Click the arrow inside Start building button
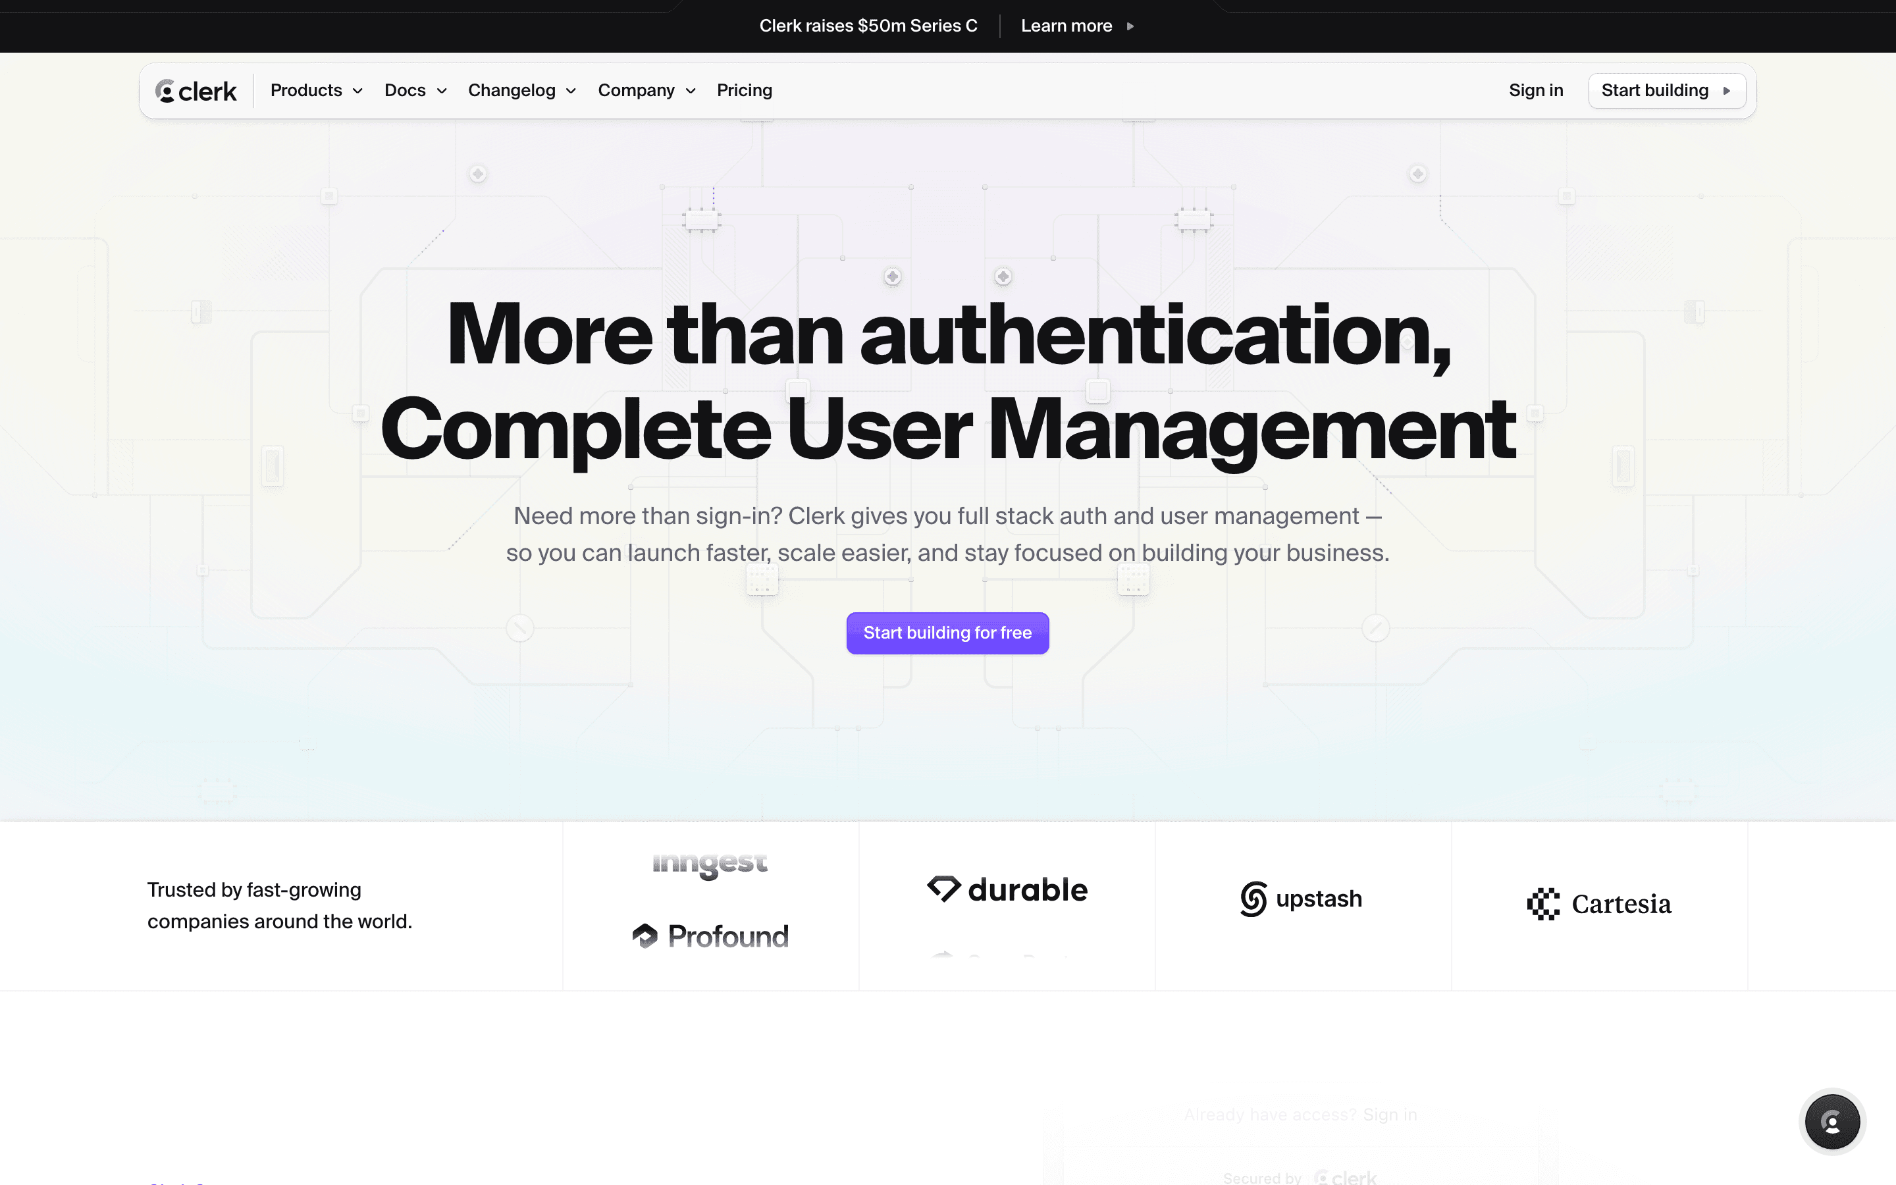Screen dimensions: 1896x1185 tap(1727, 91)
